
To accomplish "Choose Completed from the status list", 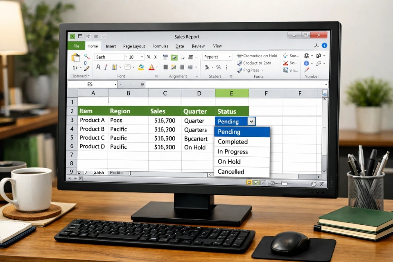I will (233, 142).
